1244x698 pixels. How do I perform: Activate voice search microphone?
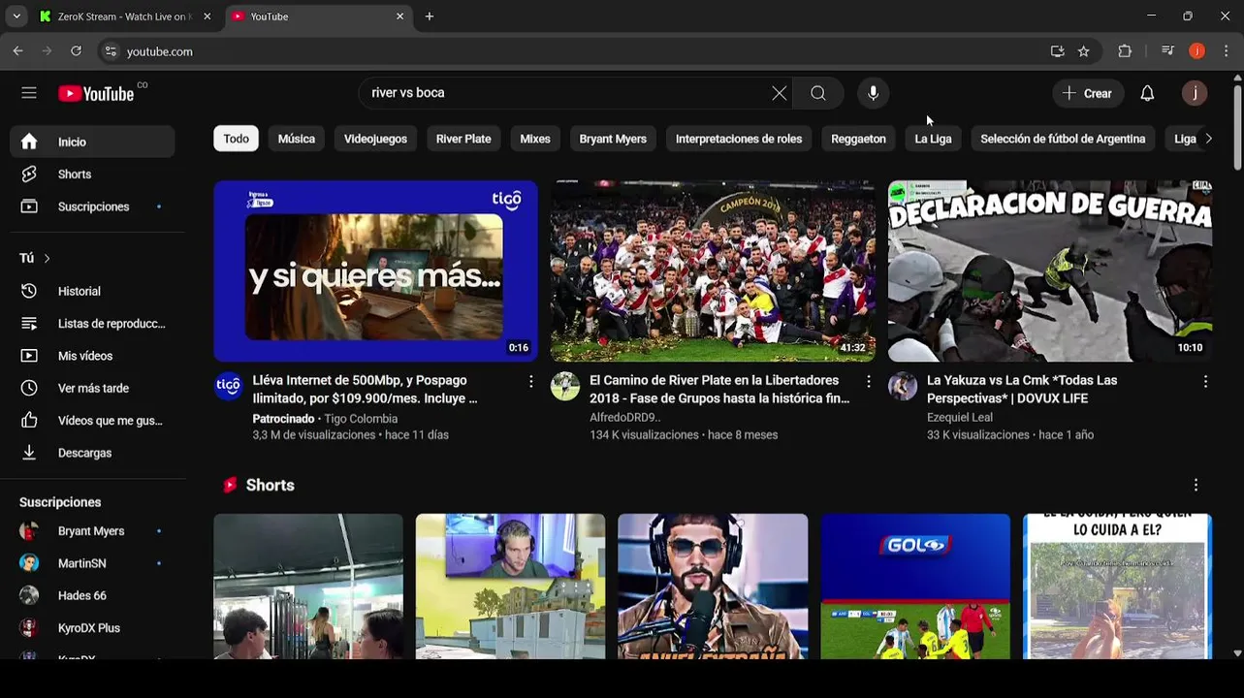click(873, 93)
